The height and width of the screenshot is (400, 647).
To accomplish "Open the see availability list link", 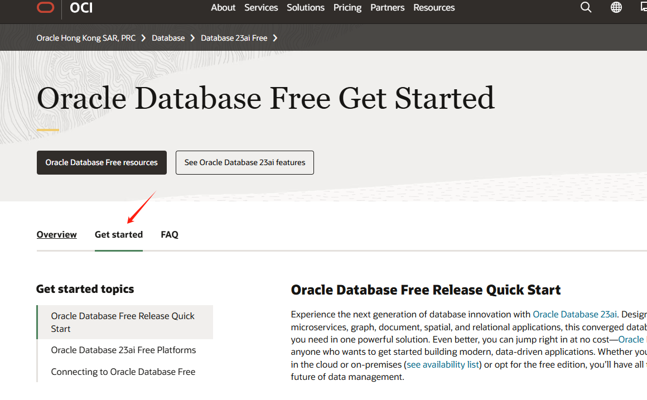I will 443,365.
